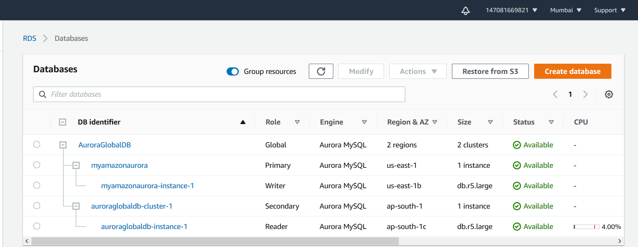This screenshot has height=247, width=638.
Task: Click the refresh databases icon button
Action: [x=321, y=71]
